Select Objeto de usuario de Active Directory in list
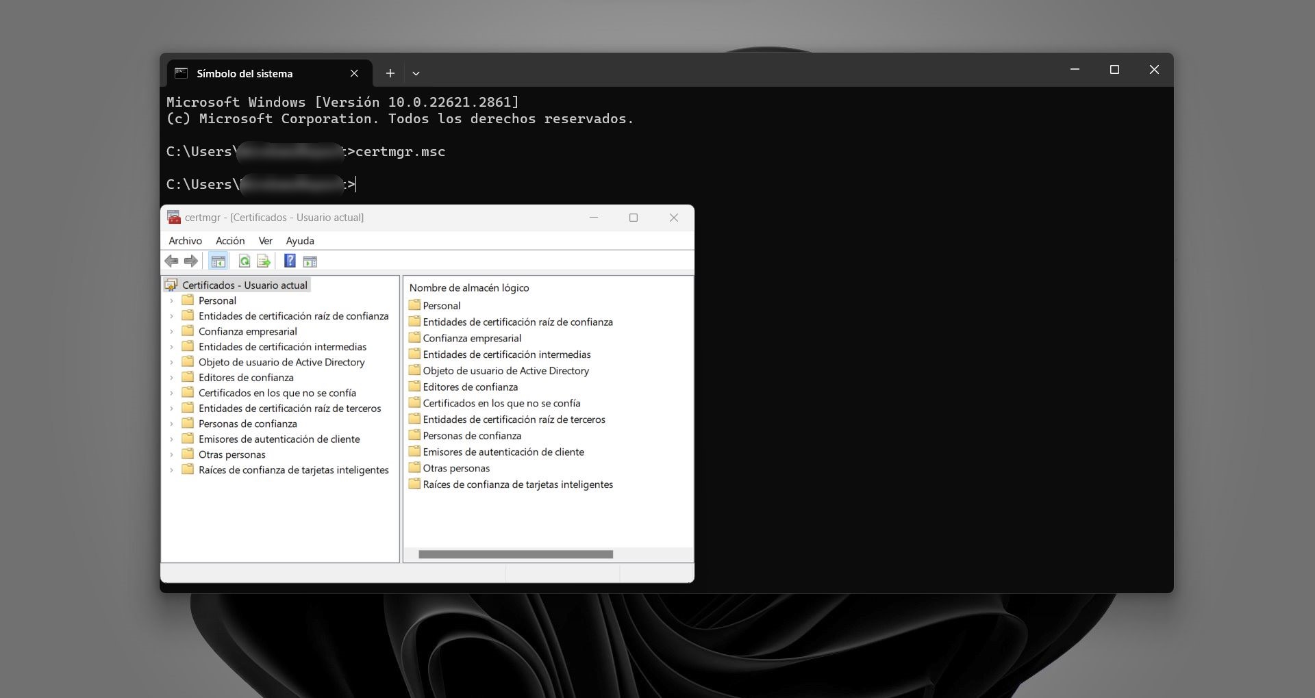The height and width of the screenshot is (698, 1315). tap(506, 370)
